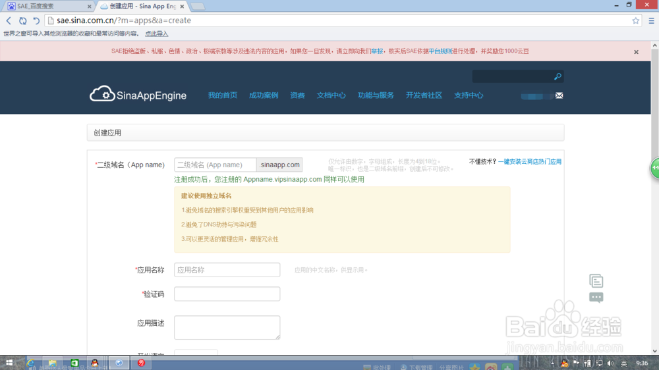The width and height of the screenshot is (659, 370).
Task: Open messages via the envelope icon
Action: click(559, 95)
